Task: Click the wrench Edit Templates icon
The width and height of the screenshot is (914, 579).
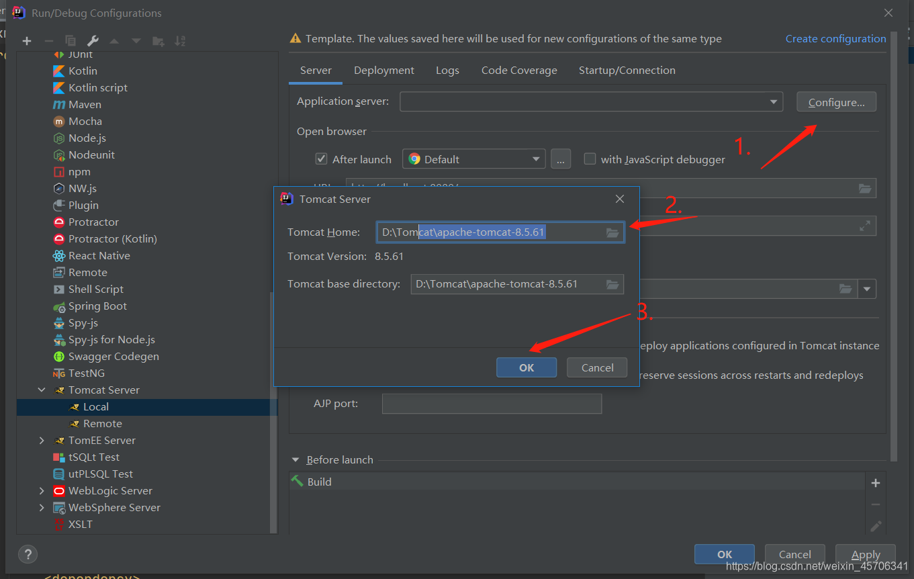Action: coord(93,41)
